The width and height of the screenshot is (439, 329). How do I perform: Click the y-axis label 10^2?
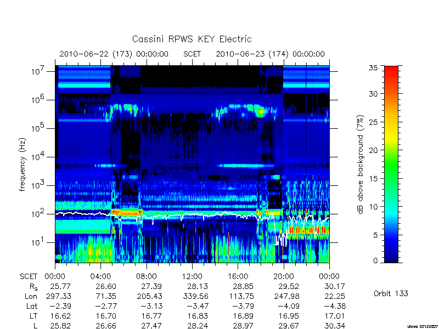[38, 214]
